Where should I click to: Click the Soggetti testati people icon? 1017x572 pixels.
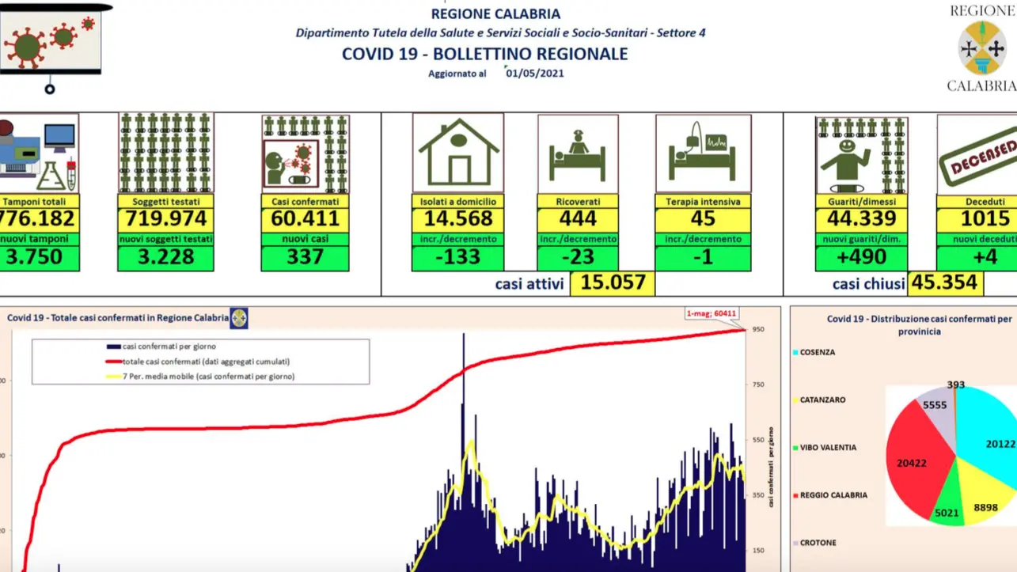coord(166,153)
